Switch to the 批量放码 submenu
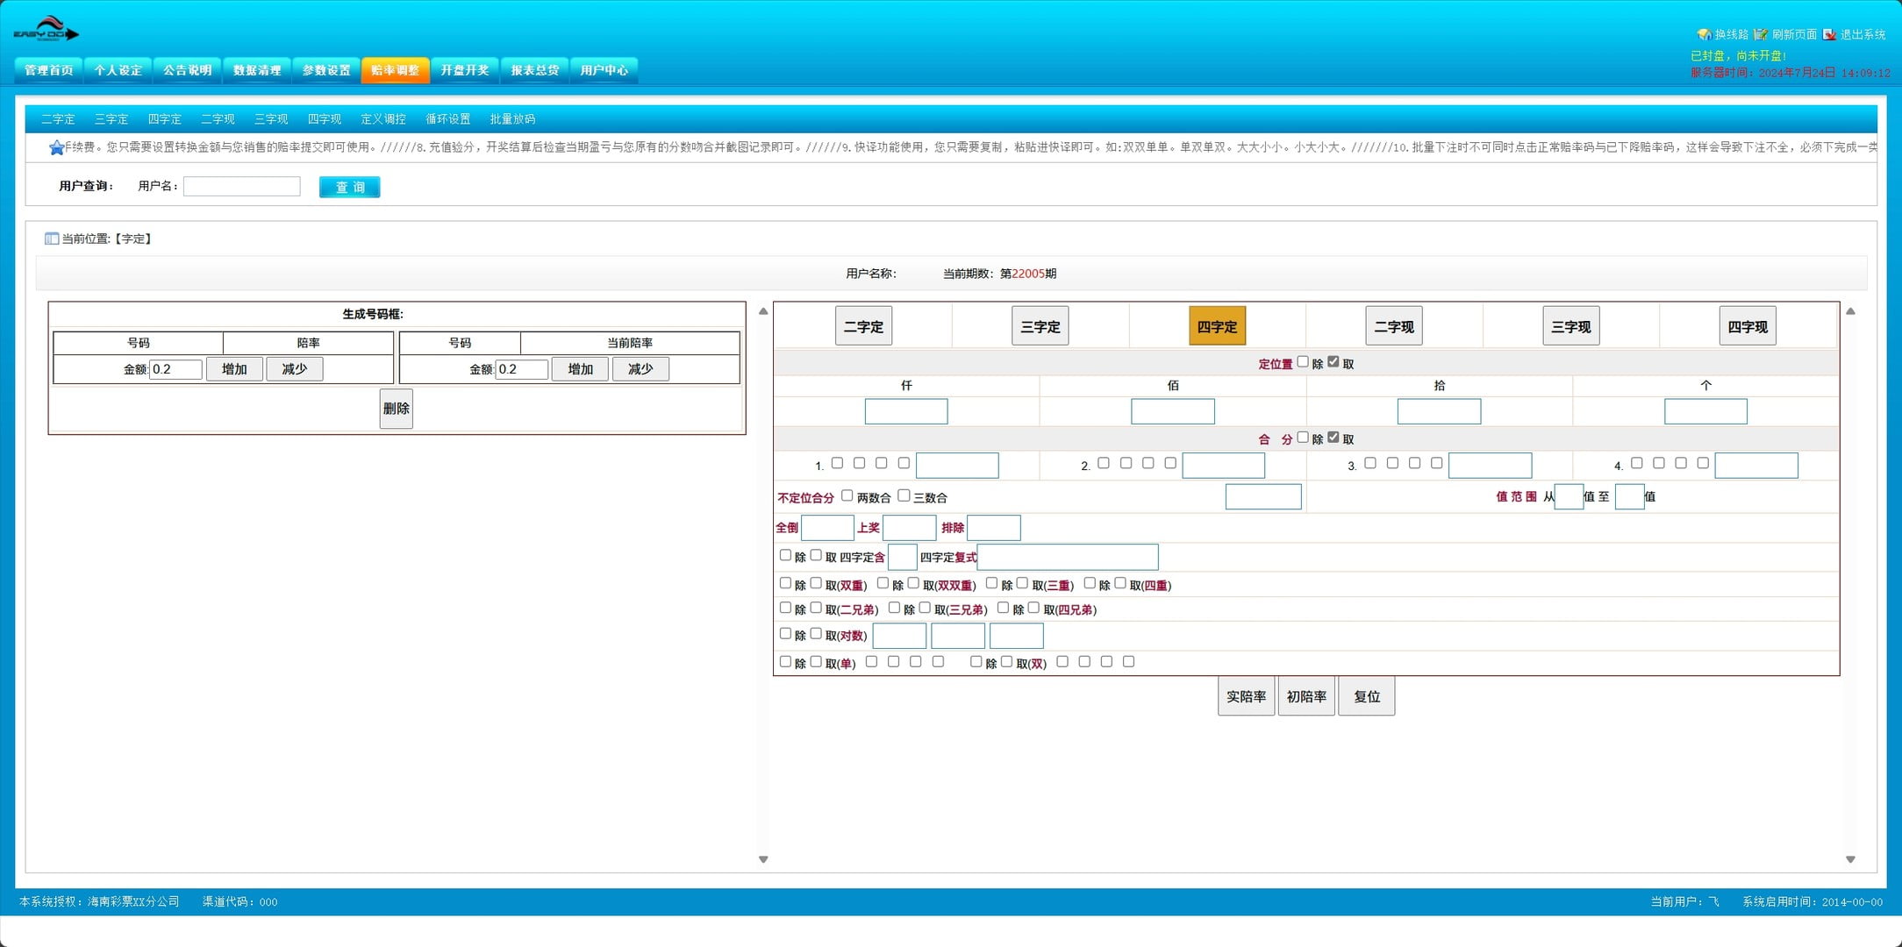 (512, 119)
